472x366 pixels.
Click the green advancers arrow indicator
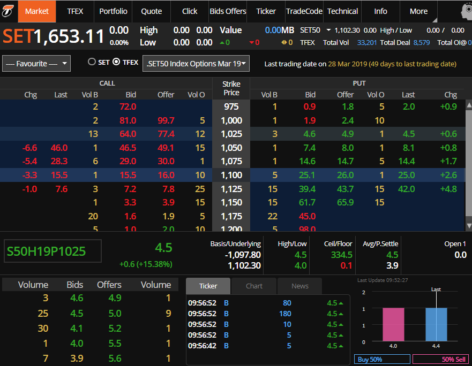222,42
